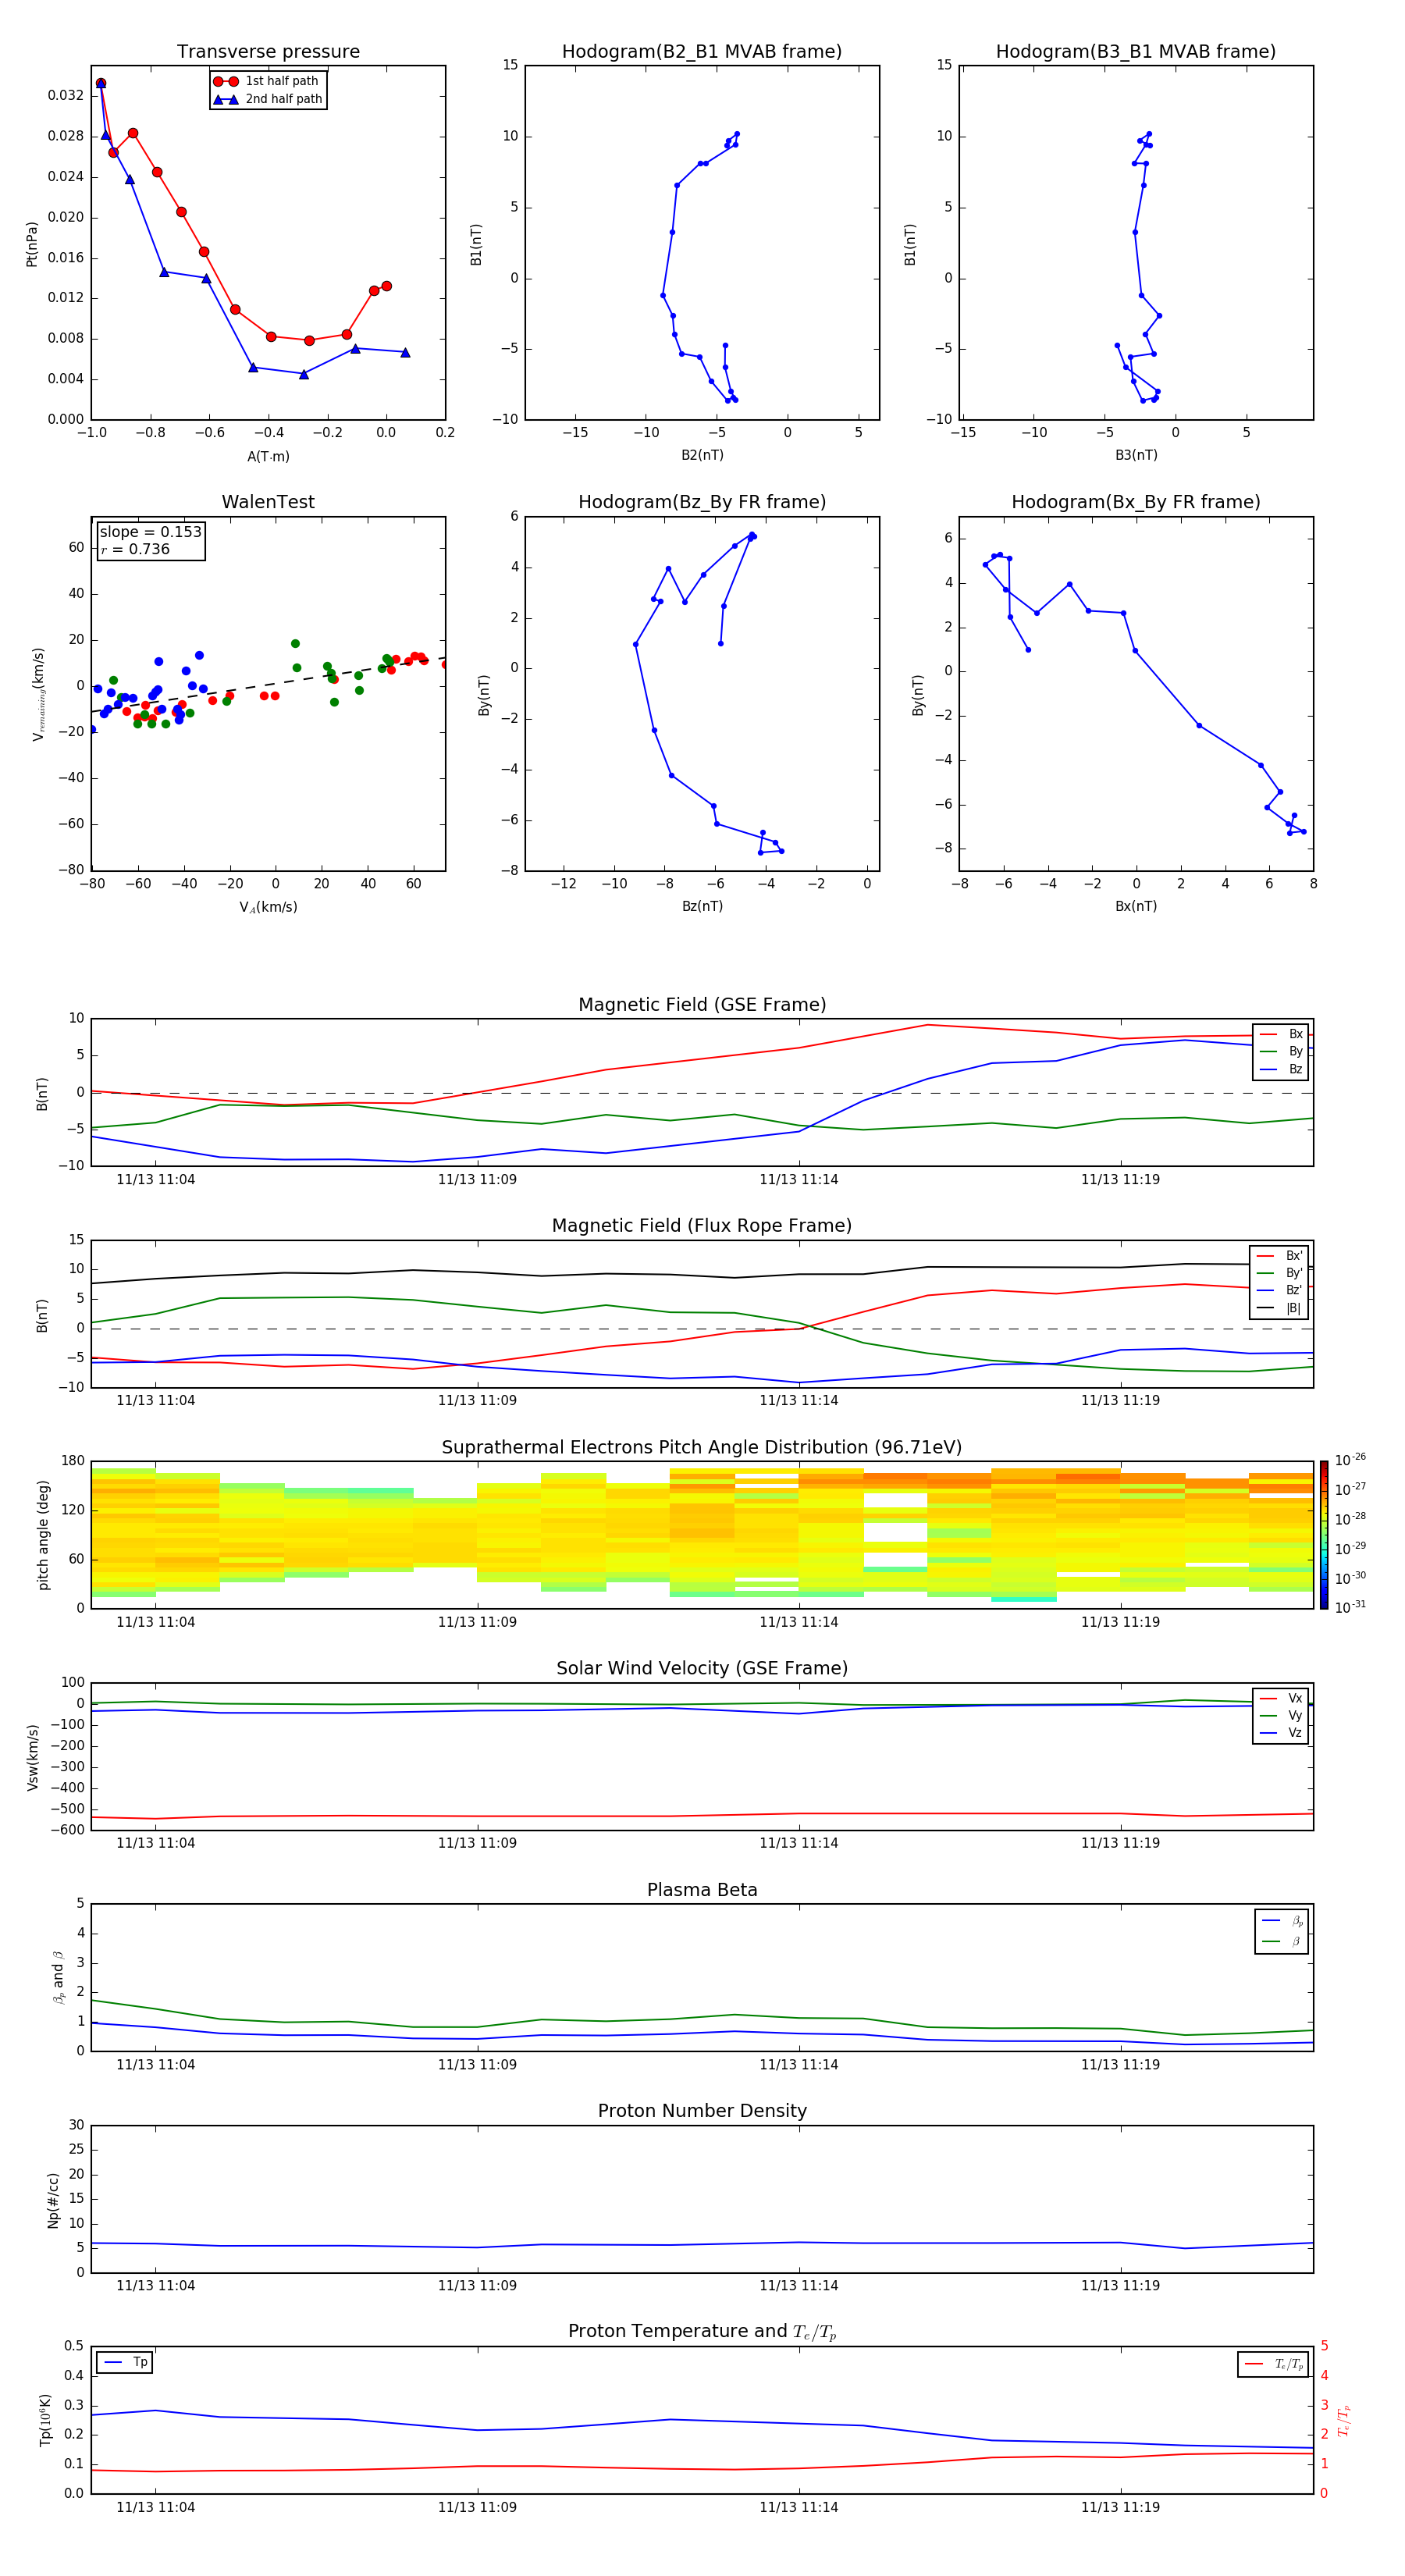Click the 'r = 0.736' annotation text
The width and height of the screenshot is (1405, 2576).
coord(135,549)
